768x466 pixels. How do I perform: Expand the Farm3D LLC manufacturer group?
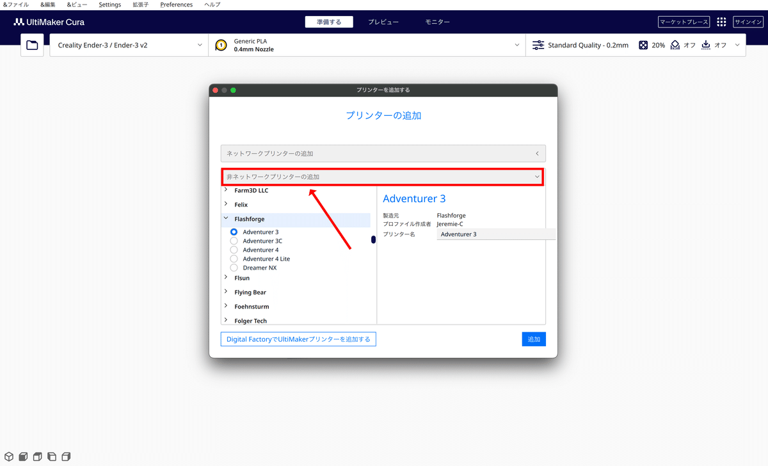click(x=226, y=190)
